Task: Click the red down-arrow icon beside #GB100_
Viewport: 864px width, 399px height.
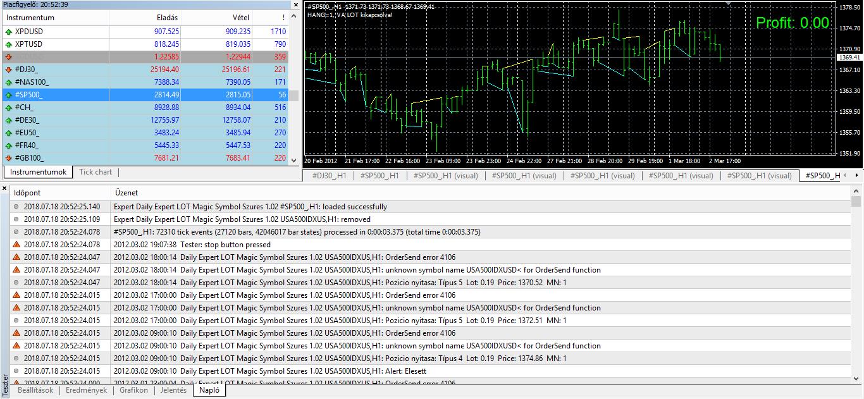Action: (x=8, y=158)
